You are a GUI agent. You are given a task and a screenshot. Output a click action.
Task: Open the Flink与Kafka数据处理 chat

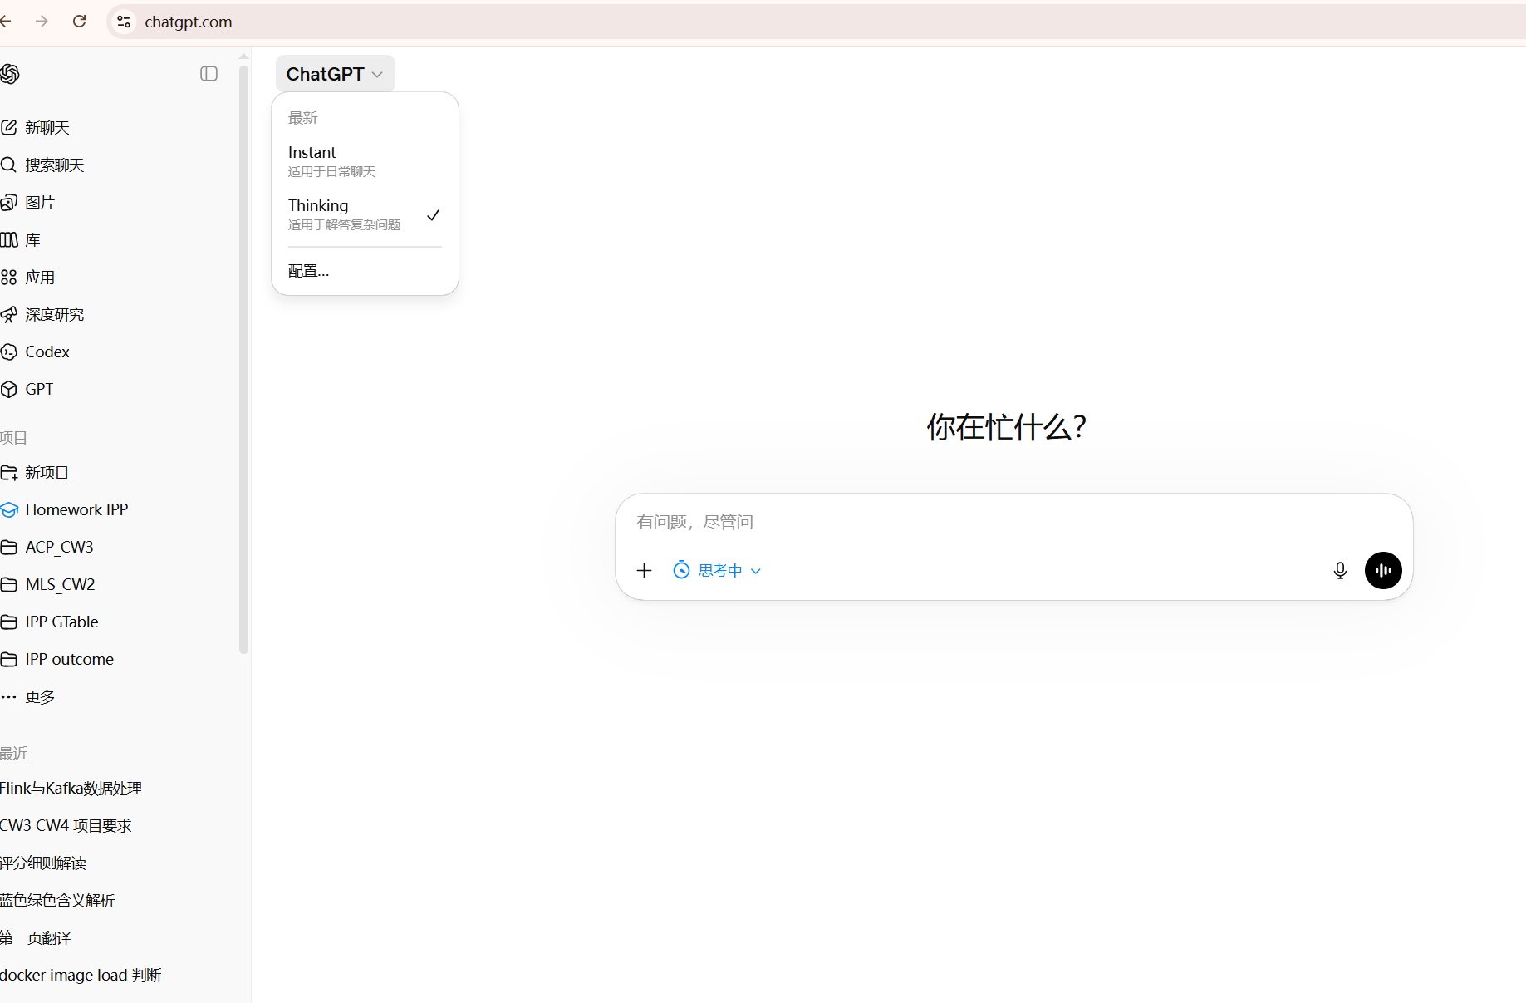71,789
